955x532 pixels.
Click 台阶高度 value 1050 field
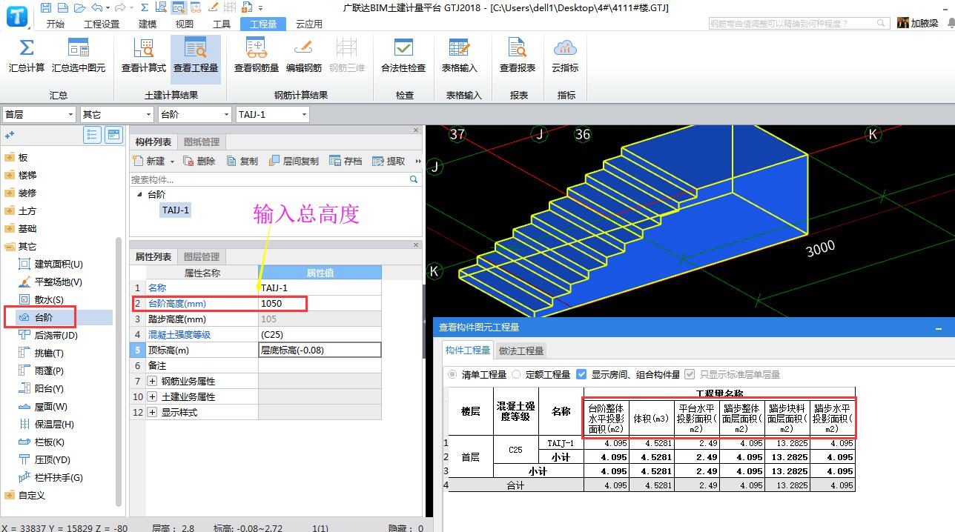(320, 303)
